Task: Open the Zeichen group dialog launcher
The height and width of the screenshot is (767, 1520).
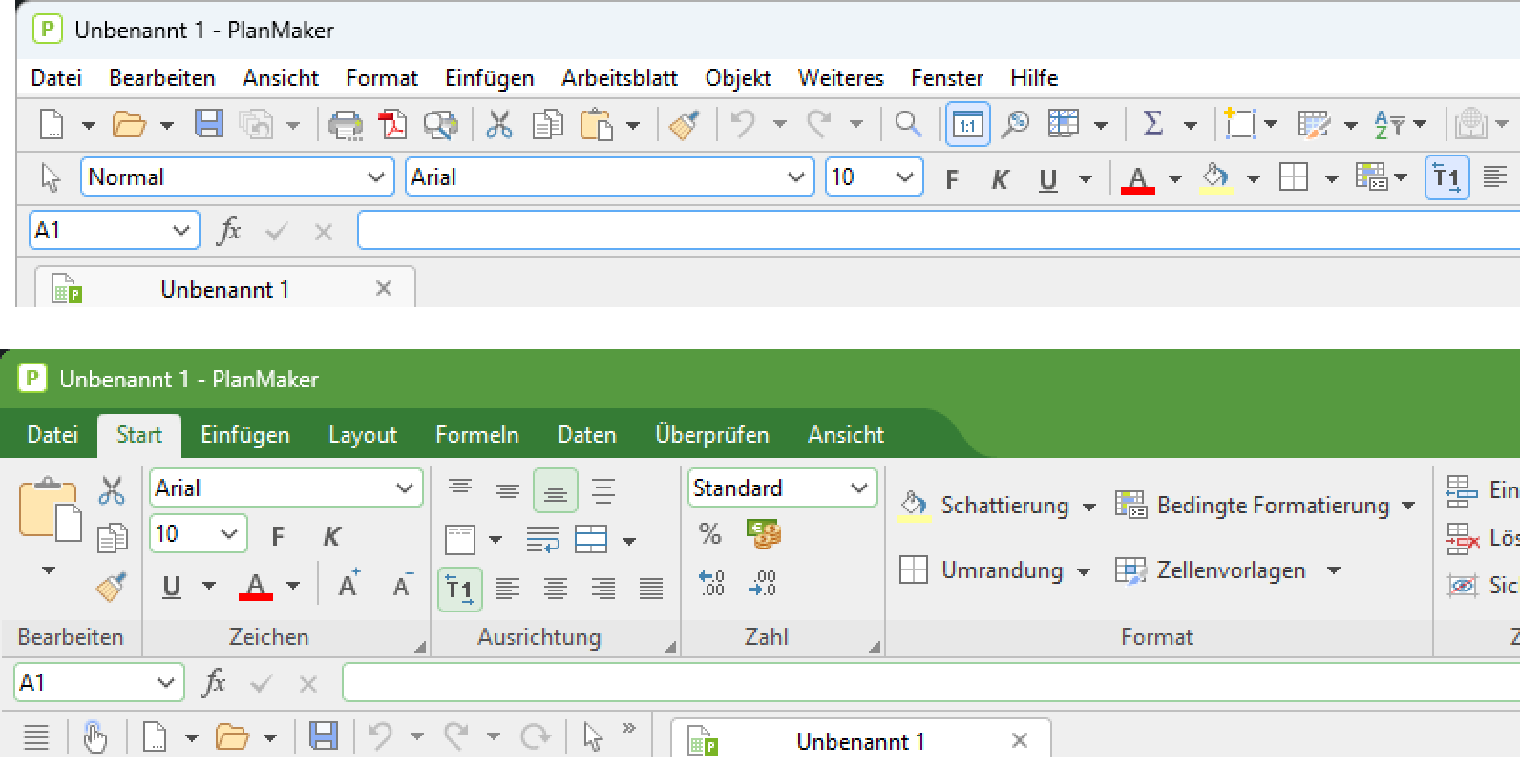Action: pyautogui.click(x=419, y=647)
